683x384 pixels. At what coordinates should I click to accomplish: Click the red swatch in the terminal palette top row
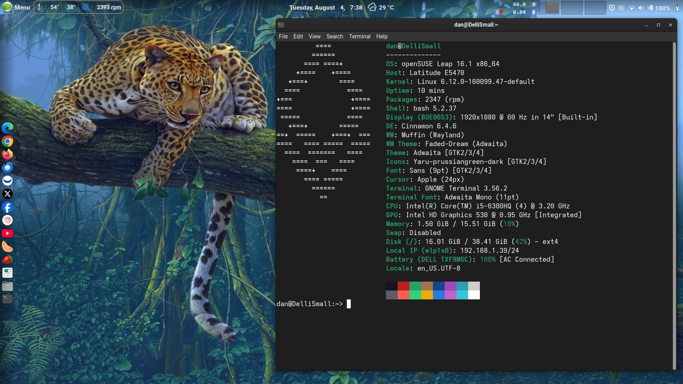[403, 286]
